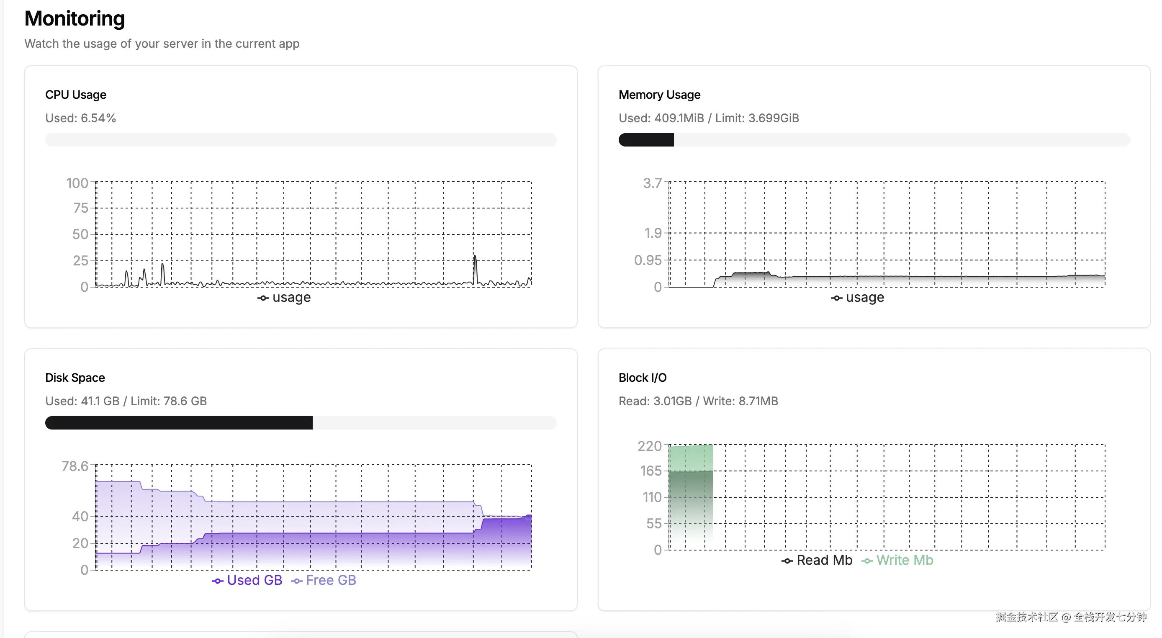This screenshot has height=638, width=1162.
Task: Click the CPU Usage progress bar
Action: point(301,140)
